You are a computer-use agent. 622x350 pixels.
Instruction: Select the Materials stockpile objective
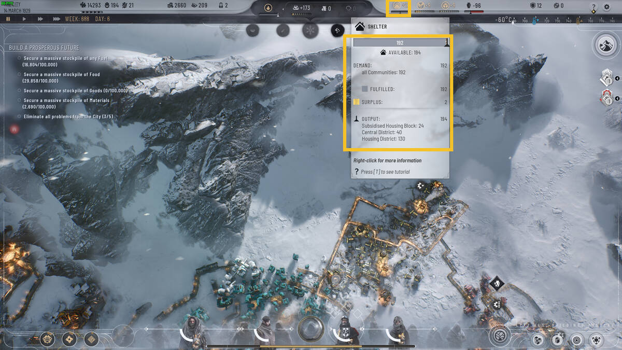[64, 104]
